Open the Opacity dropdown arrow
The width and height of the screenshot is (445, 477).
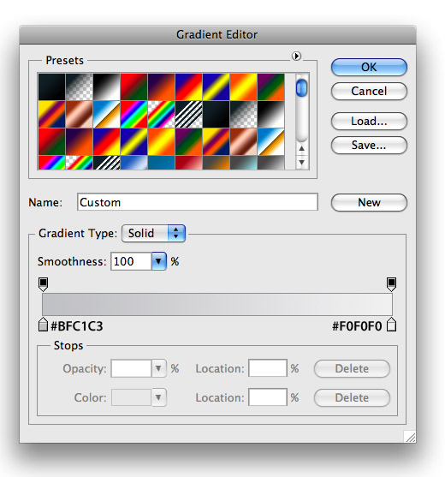(158, 368)
